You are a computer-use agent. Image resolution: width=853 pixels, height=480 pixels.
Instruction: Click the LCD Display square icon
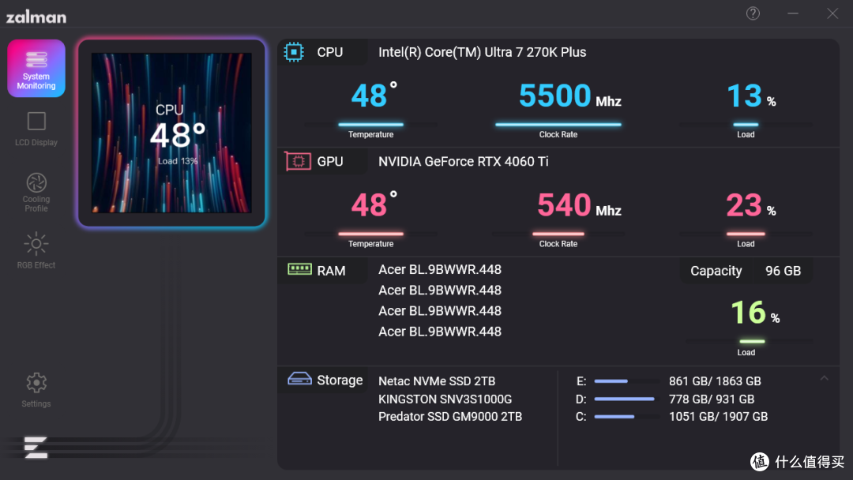tap(36, 122)
